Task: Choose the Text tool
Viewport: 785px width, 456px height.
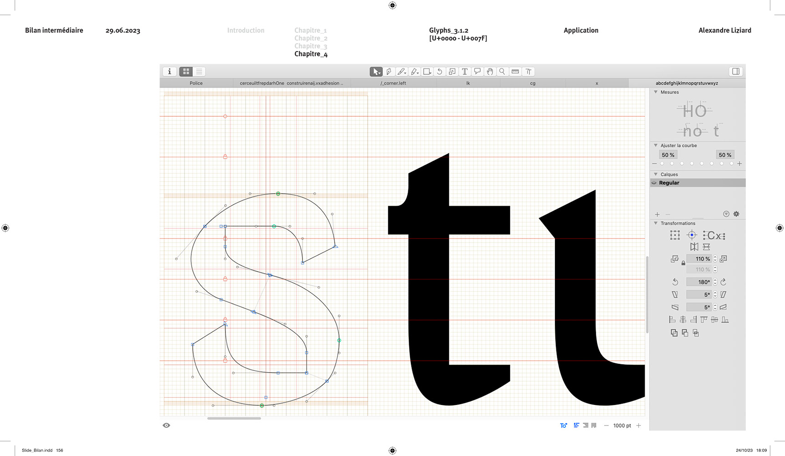Action: pyautogui.click(x=465, y=72)
